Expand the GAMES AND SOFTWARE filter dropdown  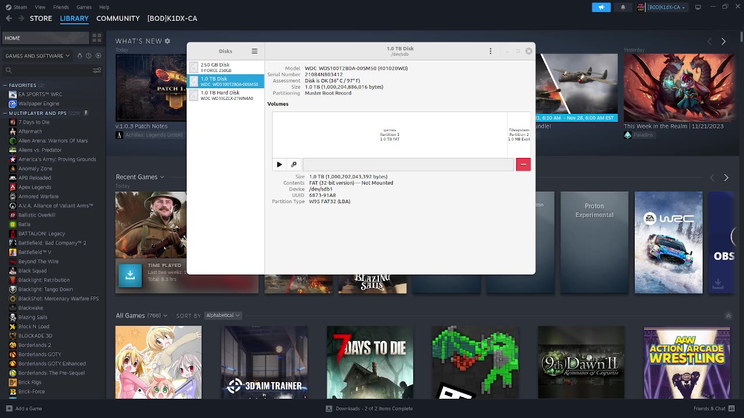(x=38, y=56)
